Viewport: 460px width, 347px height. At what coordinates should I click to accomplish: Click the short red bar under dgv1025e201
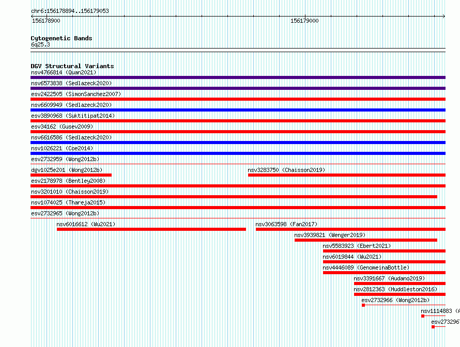(x=71, y=175)
